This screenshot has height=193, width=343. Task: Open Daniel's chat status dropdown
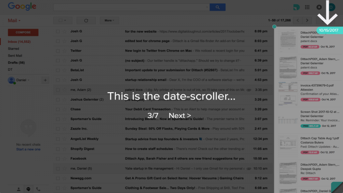point(28,80)
